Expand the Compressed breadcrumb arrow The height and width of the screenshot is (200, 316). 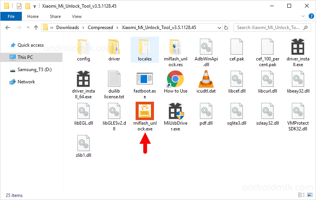click(x=117, y=28)
